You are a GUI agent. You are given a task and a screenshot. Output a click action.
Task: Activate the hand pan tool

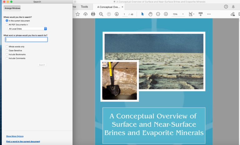coord(150,14)
